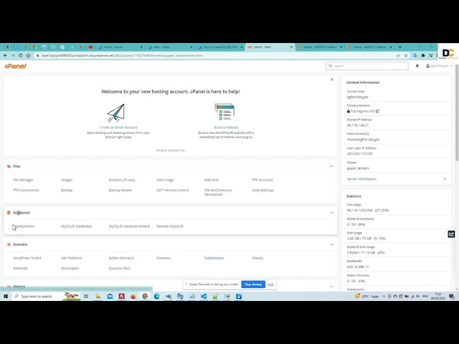The image size is (459, 344).
Task: Open MySQL Database Wizard
Action: click(x=129, y=226)
